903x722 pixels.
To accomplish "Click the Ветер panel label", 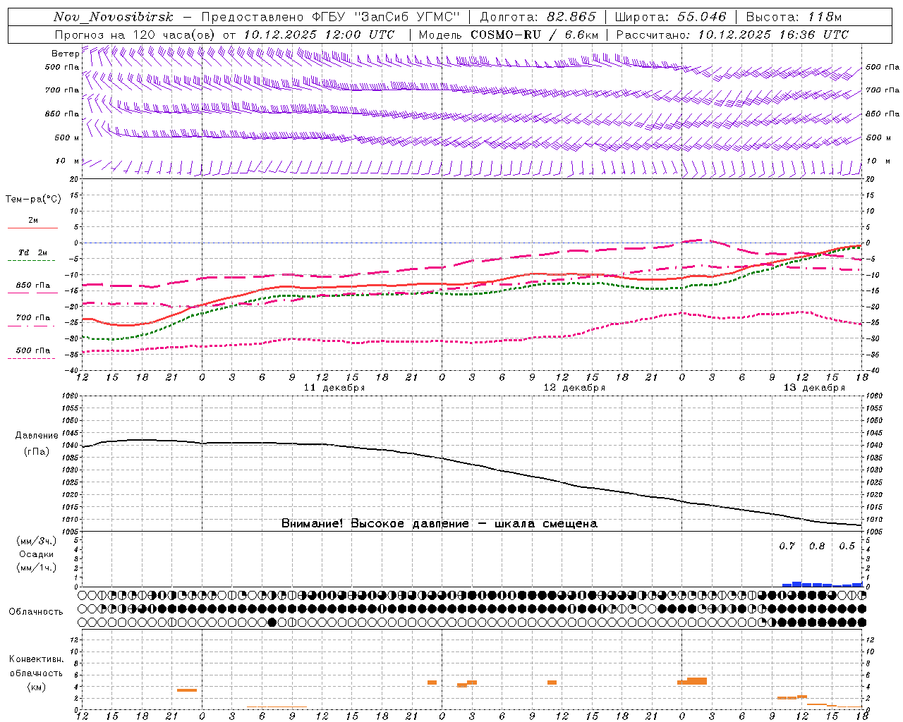I will [x=65, y=54].
